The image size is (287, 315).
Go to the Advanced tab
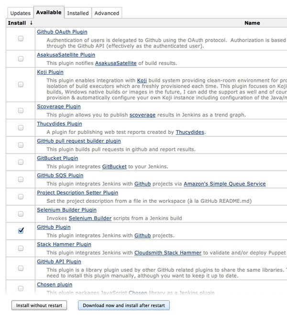107,13
